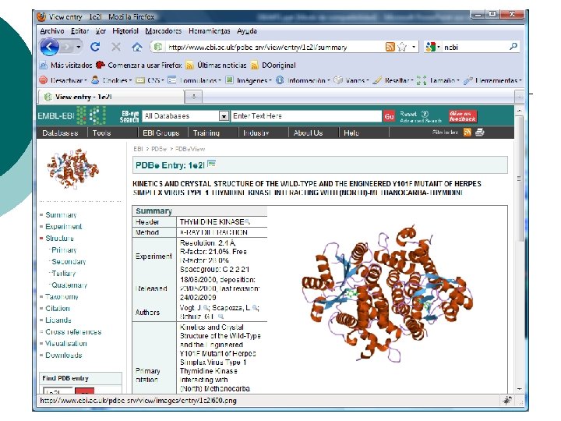
Task: Click the large protein structure image
Action: tap(387, 294)
